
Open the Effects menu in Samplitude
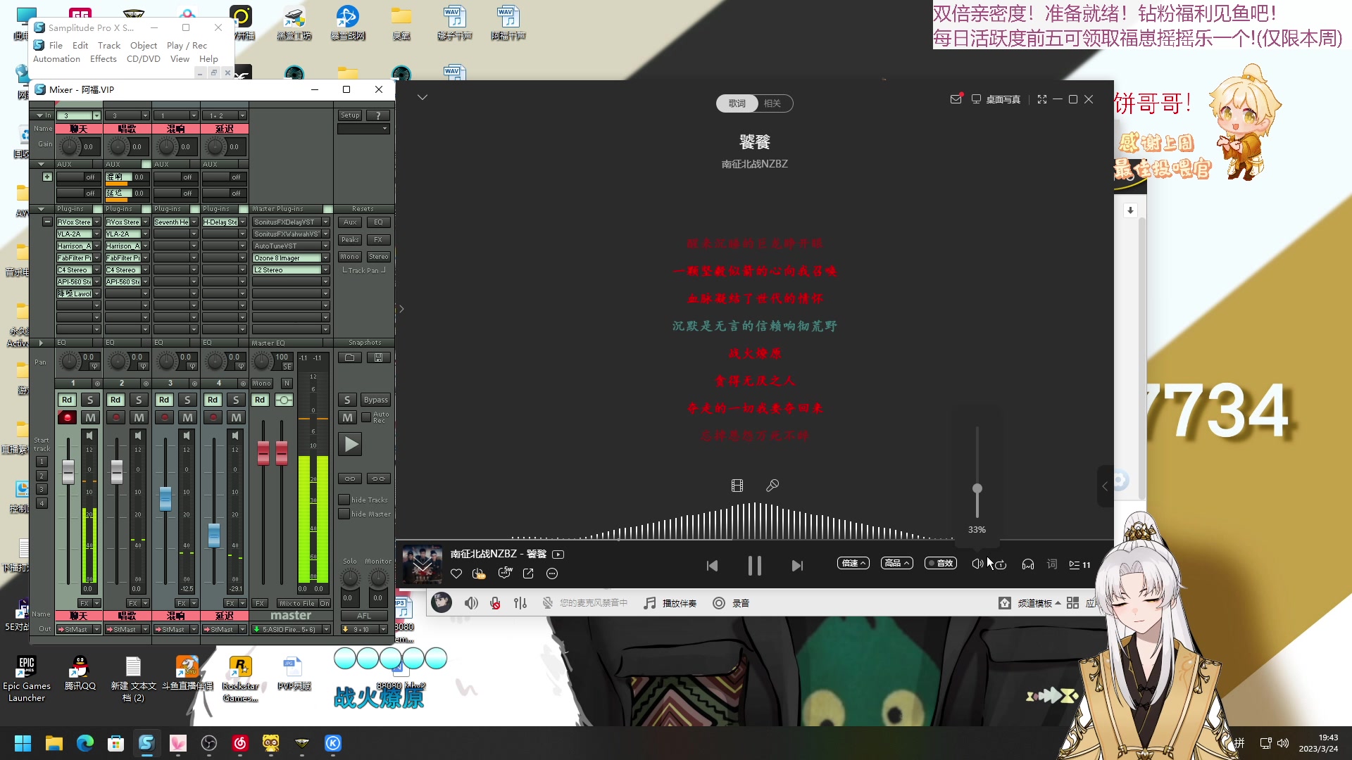click(x=104, y=59)
